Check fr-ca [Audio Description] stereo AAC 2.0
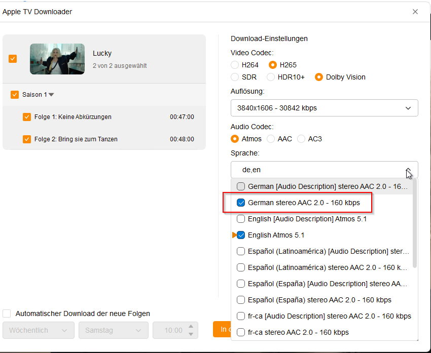This screenshot has height=353, width=431. (x=241, y=316)
